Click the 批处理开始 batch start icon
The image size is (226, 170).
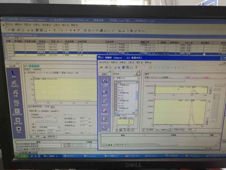[17, 112]
